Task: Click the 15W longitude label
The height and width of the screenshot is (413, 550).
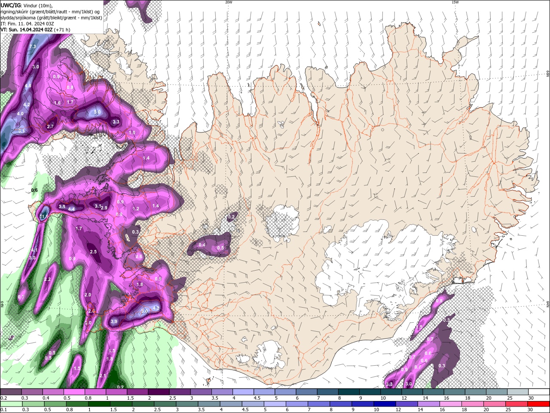Action: (455, 2)
